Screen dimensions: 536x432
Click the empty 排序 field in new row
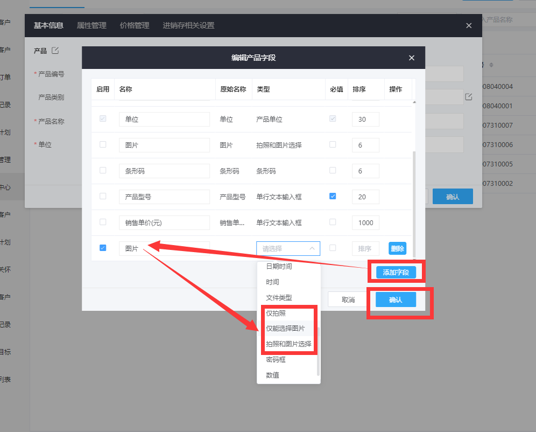(366, 249)
